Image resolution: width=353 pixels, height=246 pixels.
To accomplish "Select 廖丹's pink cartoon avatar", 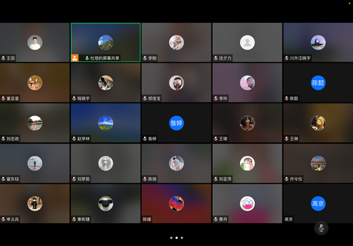I will tap(247, 203).
